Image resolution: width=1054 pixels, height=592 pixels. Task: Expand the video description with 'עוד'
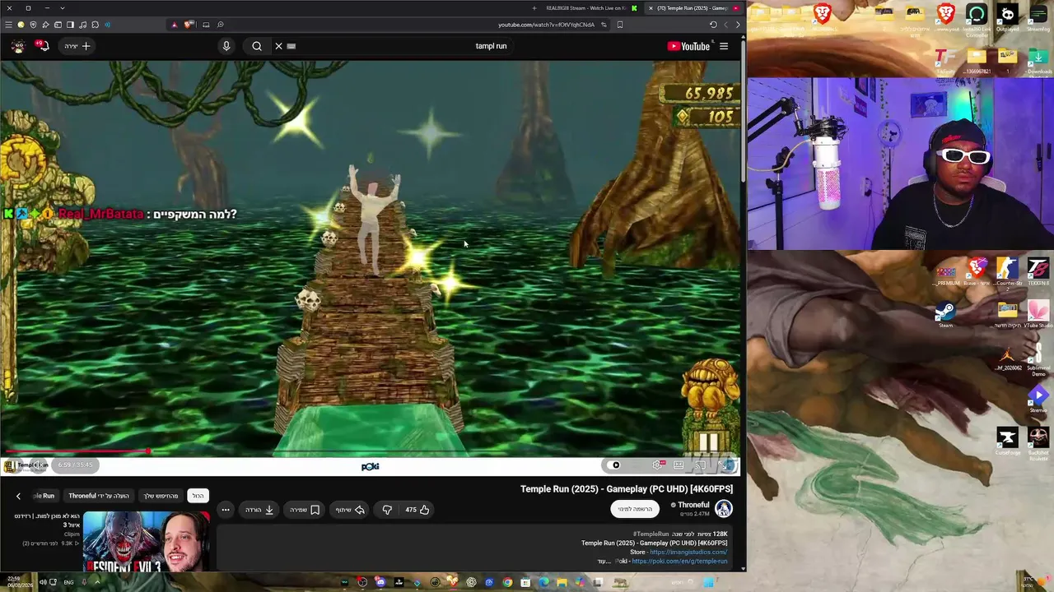pyautogui.click(x=604, y=561)
